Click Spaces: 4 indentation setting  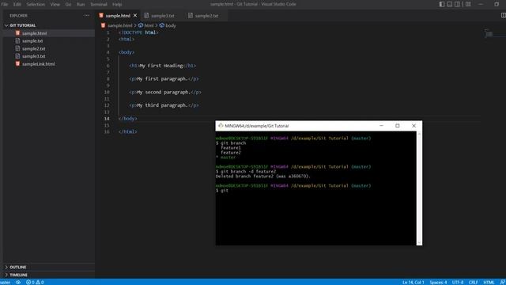(438, 282)
